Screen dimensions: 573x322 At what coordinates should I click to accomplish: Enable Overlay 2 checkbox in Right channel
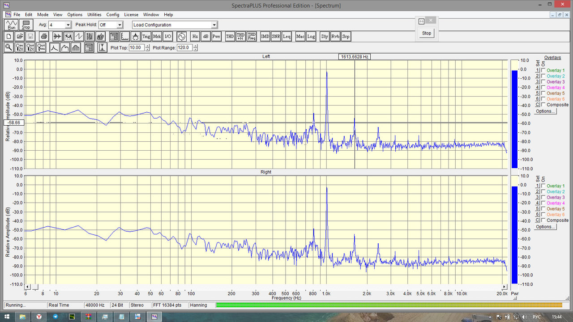tap(543, 191)
